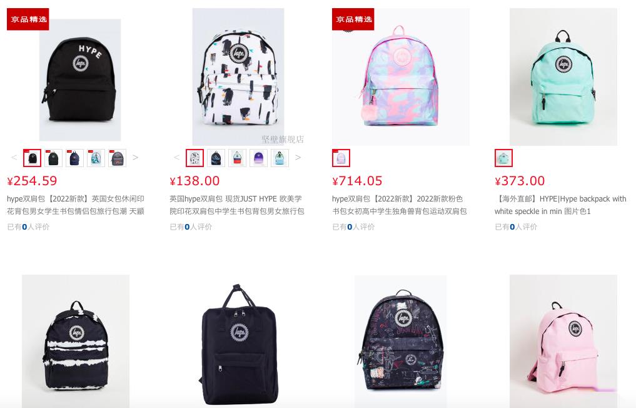Screen dimensions: 636x408
Task: Open the pastel camo backpack product image
Action: [x=401, y=77]
